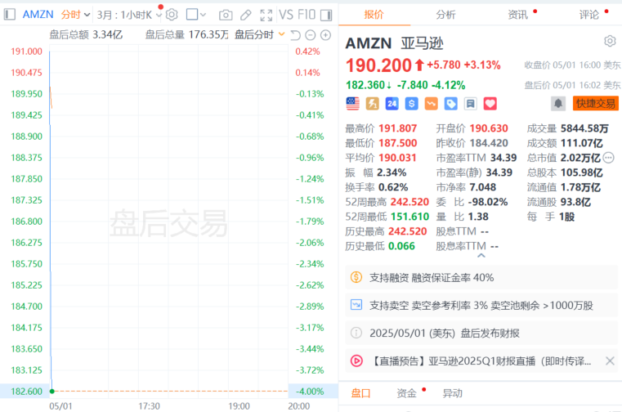The image size is (622, 412).
Task: Click the bell price alert icon
Action: click(558, 103)
